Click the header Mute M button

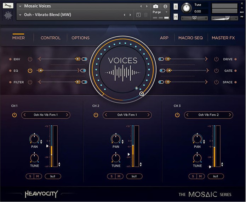tap(176, 17)
